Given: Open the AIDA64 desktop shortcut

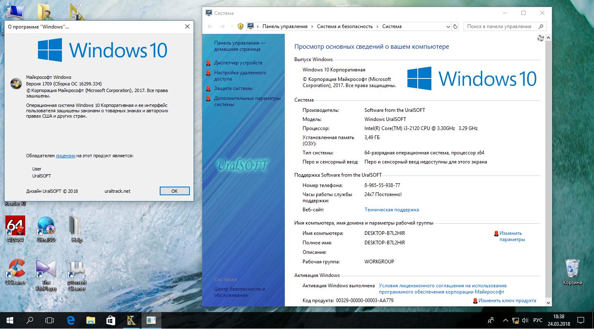Looking at the screenshot, I should pos(15,229).
